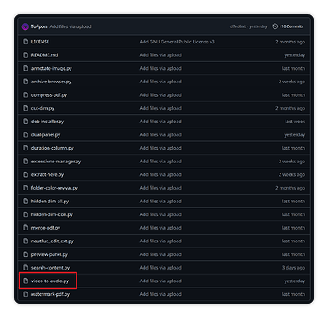
Task: Open commit history via clock icon
Action: pyautogui.click(x=274, y=26)
